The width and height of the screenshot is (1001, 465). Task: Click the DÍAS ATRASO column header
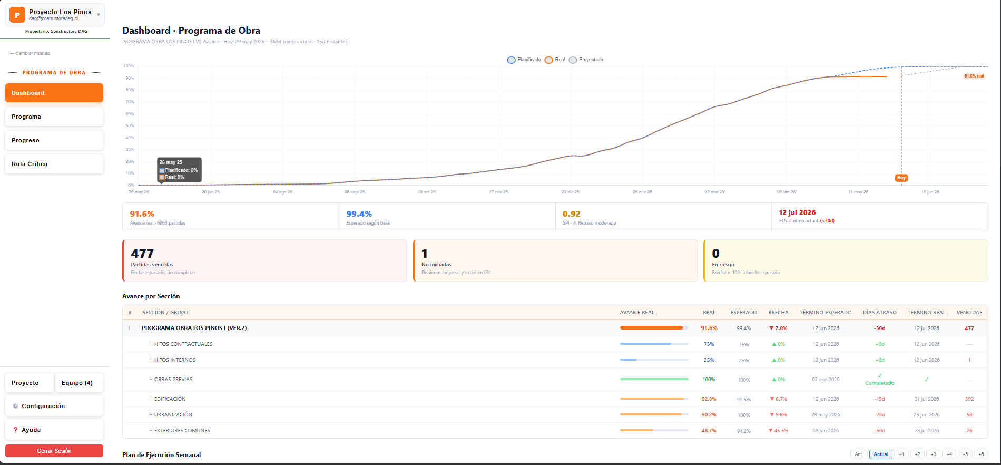pyautogui.click(x=880, y=313)
